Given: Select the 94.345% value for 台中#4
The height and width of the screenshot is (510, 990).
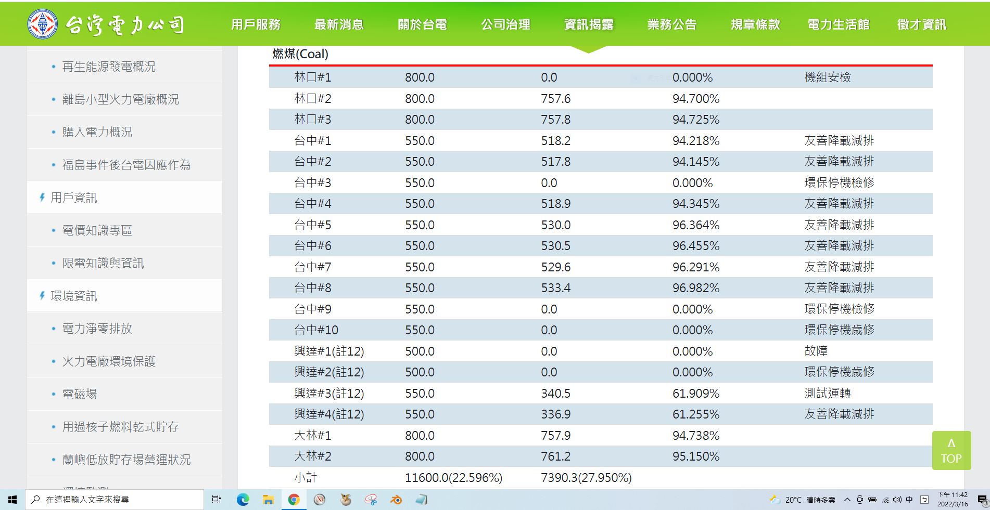Looking at the screenshot, I should click(x=696, y=204).
